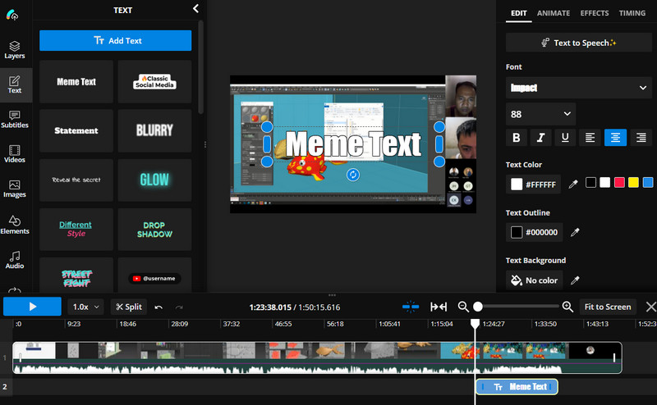Switch to the Effects tab

[x=595, y=13]
